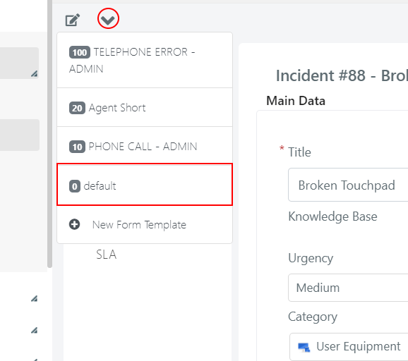The image size is (408, 361).
Task: Select the default form template
Action: pos(145,185)
